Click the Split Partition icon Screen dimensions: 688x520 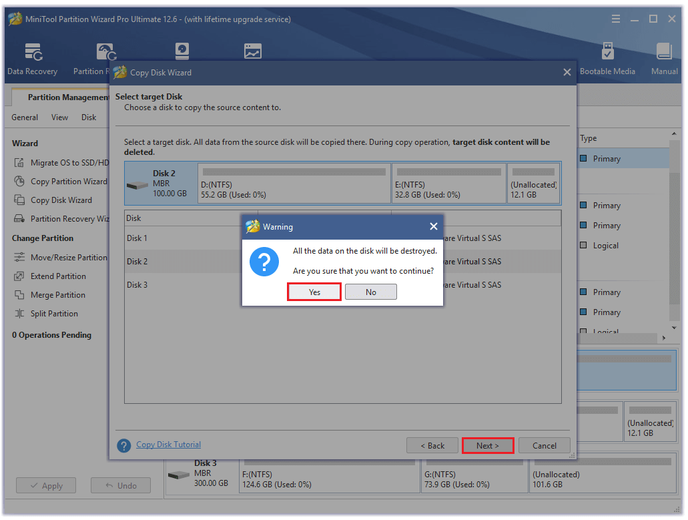click(x=19, y=313)
